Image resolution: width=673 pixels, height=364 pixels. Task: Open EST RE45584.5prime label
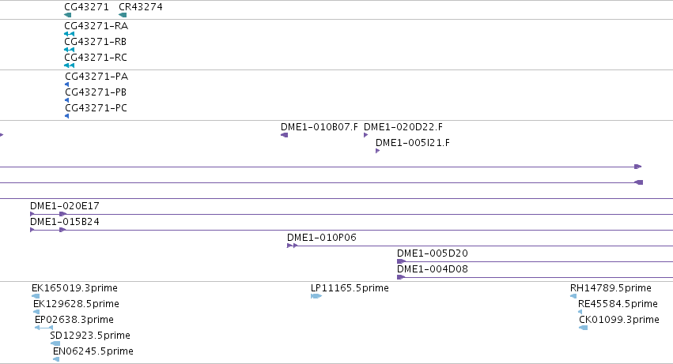(618, 304)
